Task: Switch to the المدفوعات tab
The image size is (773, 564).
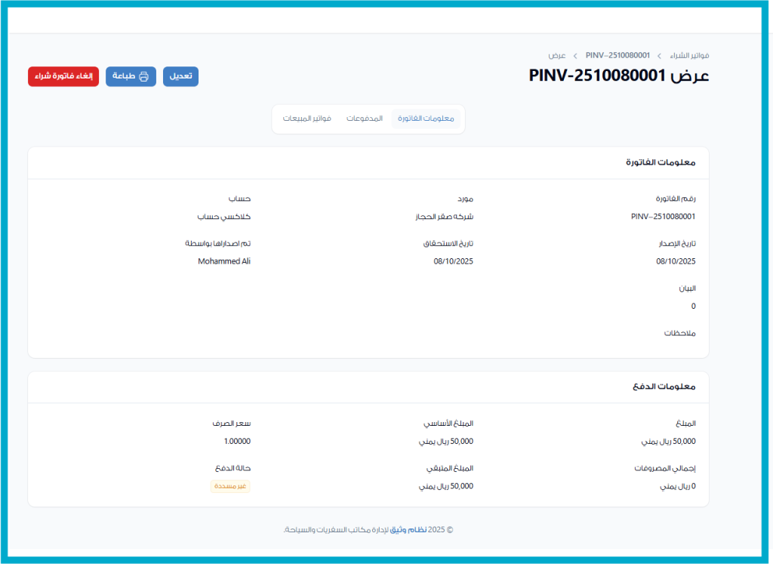Action: (x=365, y=119)
